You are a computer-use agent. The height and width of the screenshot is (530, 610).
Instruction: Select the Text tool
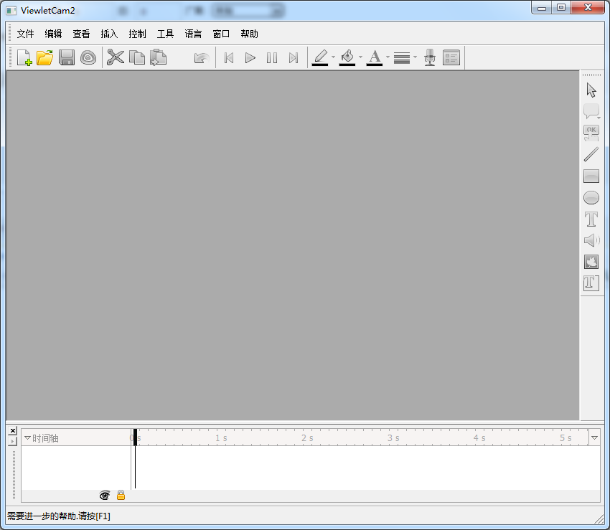point(591,219)
